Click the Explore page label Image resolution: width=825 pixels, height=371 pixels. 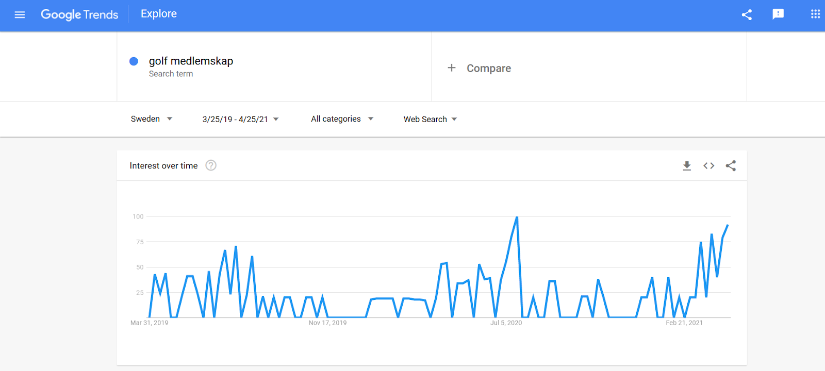(x=159, y=14)
